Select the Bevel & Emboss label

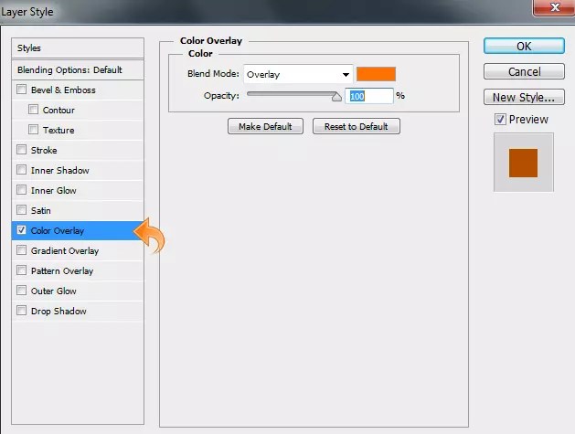point(63,90)
